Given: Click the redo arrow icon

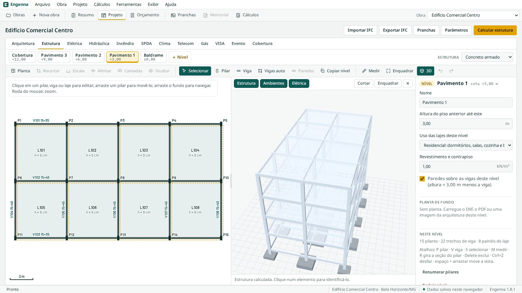Looking at the screenshot, I should tap(452, 71).
